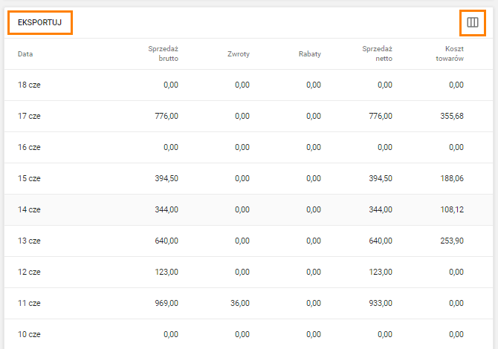Screen dimensions: 498x349
Task: Sort by Sprzedaż netto column header
Action: (378, 53)
